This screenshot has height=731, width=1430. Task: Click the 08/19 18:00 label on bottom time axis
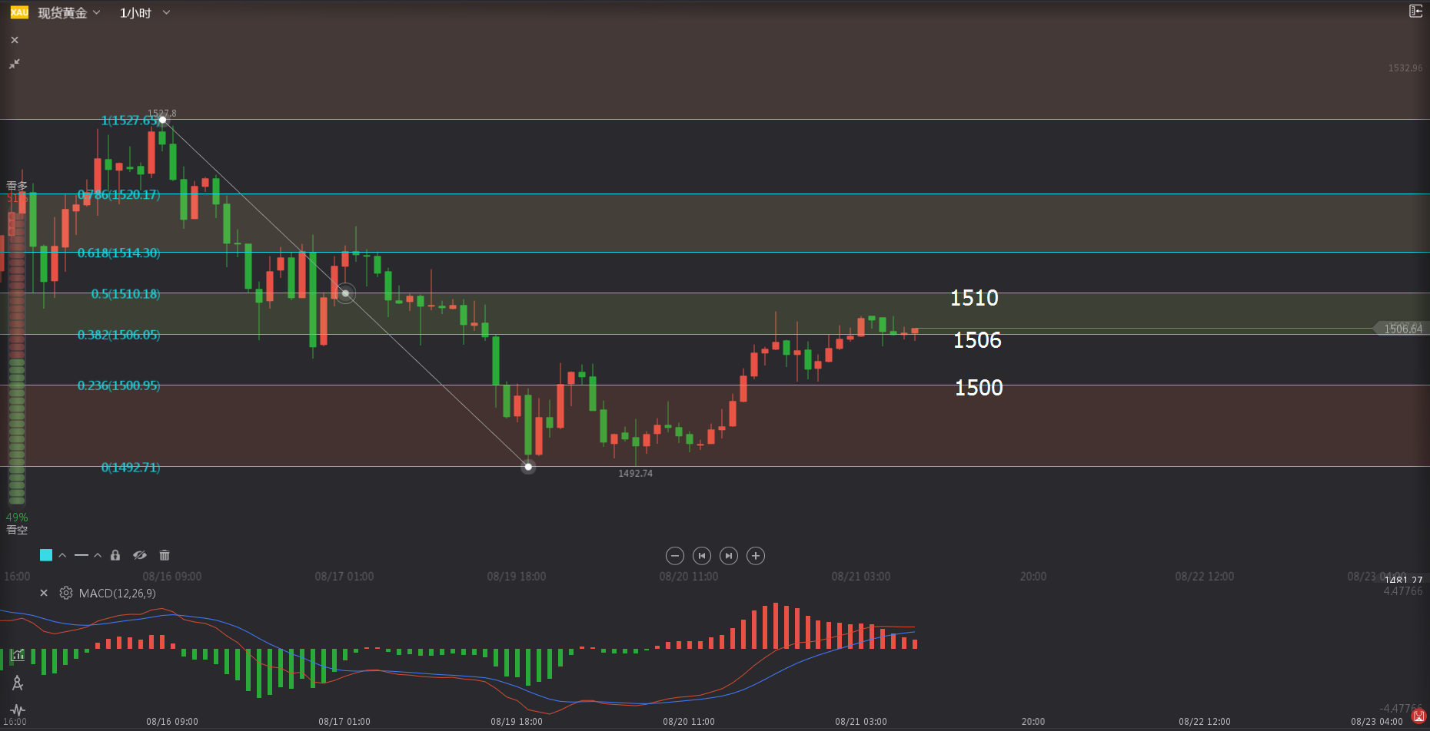coord(517,722)
